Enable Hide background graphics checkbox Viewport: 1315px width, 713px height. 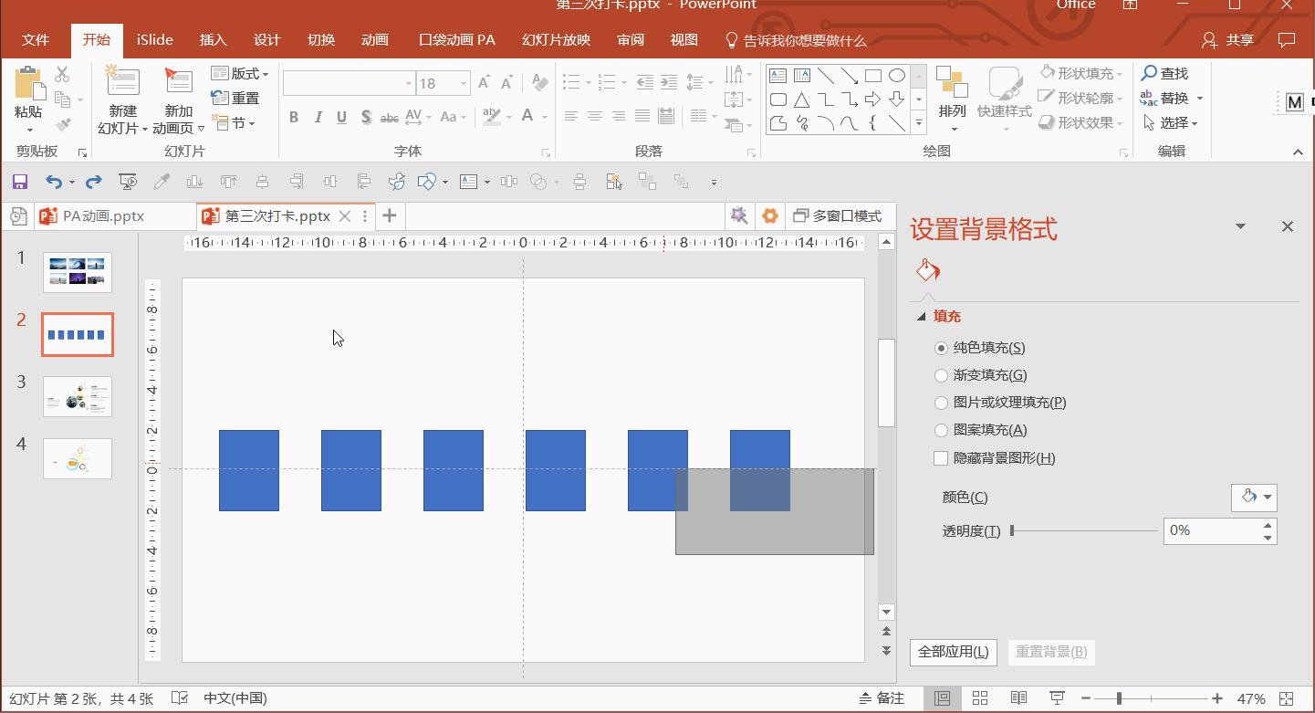[941, 458]
